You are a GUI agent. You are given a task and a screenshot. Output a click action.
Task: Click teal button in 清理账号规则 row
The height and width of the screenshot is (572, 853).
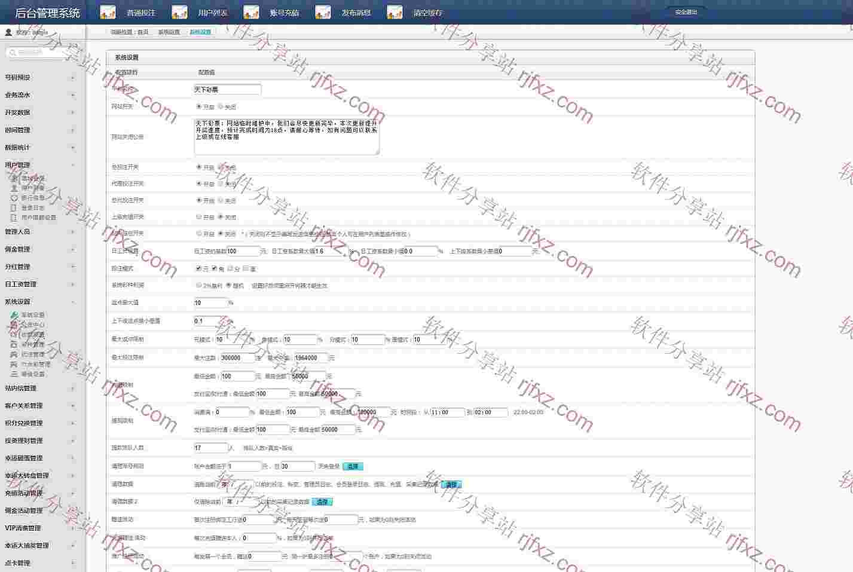coord(353,466)
